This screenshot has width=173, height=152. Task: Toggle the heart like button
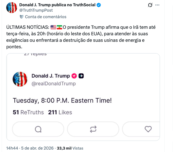[x=148, y=129]
